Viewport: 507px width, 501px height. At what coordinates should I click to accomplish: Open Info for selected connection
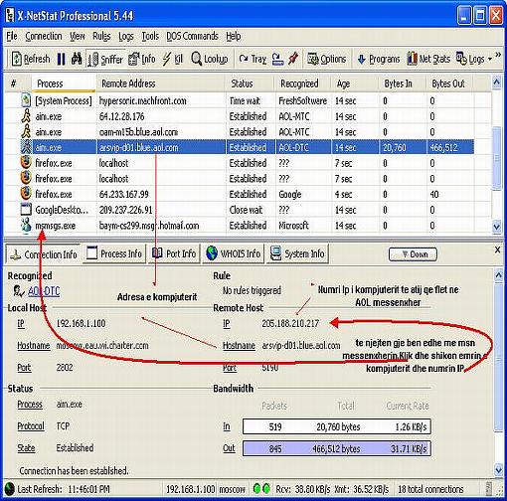(x=142, y=60)
